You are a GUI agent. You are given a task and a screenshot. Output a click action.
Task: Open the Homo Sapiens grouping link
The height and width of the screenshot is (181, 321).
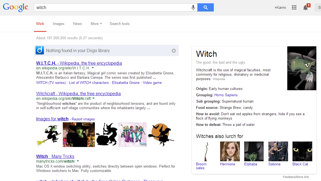[226, 95]
